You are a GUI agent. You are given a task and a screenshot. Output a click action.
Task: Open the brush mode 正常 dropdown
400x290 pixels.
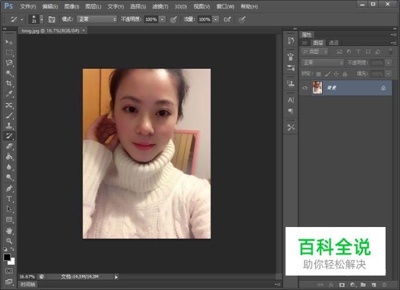tap(97, 19)
